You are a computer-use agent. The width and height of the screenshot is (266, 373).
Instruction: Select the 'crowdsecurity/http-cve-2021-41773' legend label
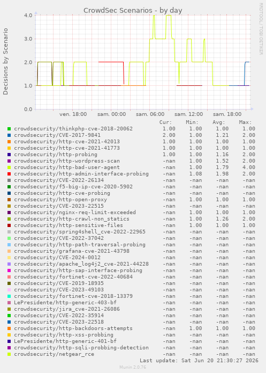(x=67, y=148)
